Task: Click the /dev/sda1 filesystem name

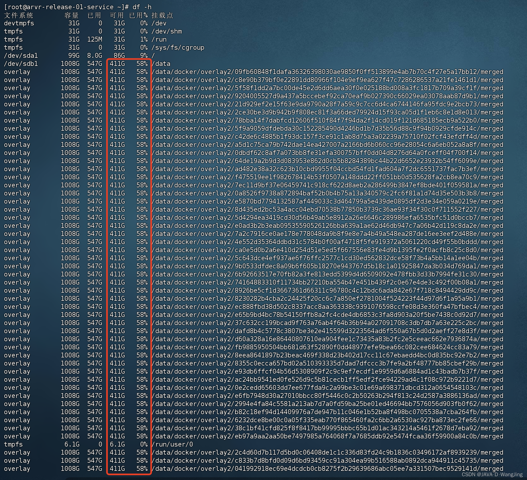Action: (21, 56)
